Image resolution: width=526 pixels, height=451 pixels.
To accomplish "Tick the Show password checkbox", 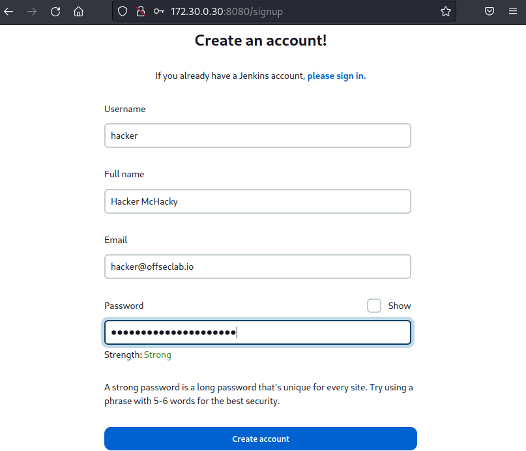I will pos(374,306).
